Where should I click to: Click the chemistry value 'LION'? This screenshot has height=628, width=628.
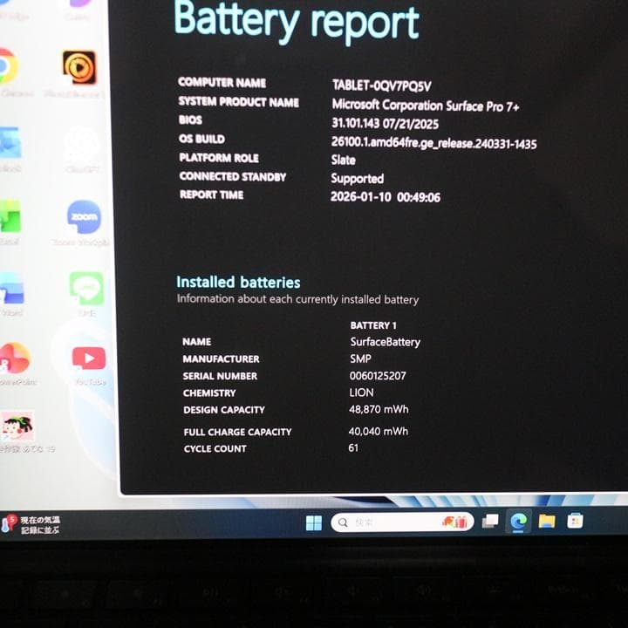361,392
